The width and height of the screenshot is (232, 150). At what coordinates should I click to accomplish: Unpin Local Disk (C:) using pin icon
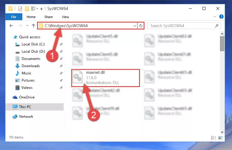click(61, 44)
